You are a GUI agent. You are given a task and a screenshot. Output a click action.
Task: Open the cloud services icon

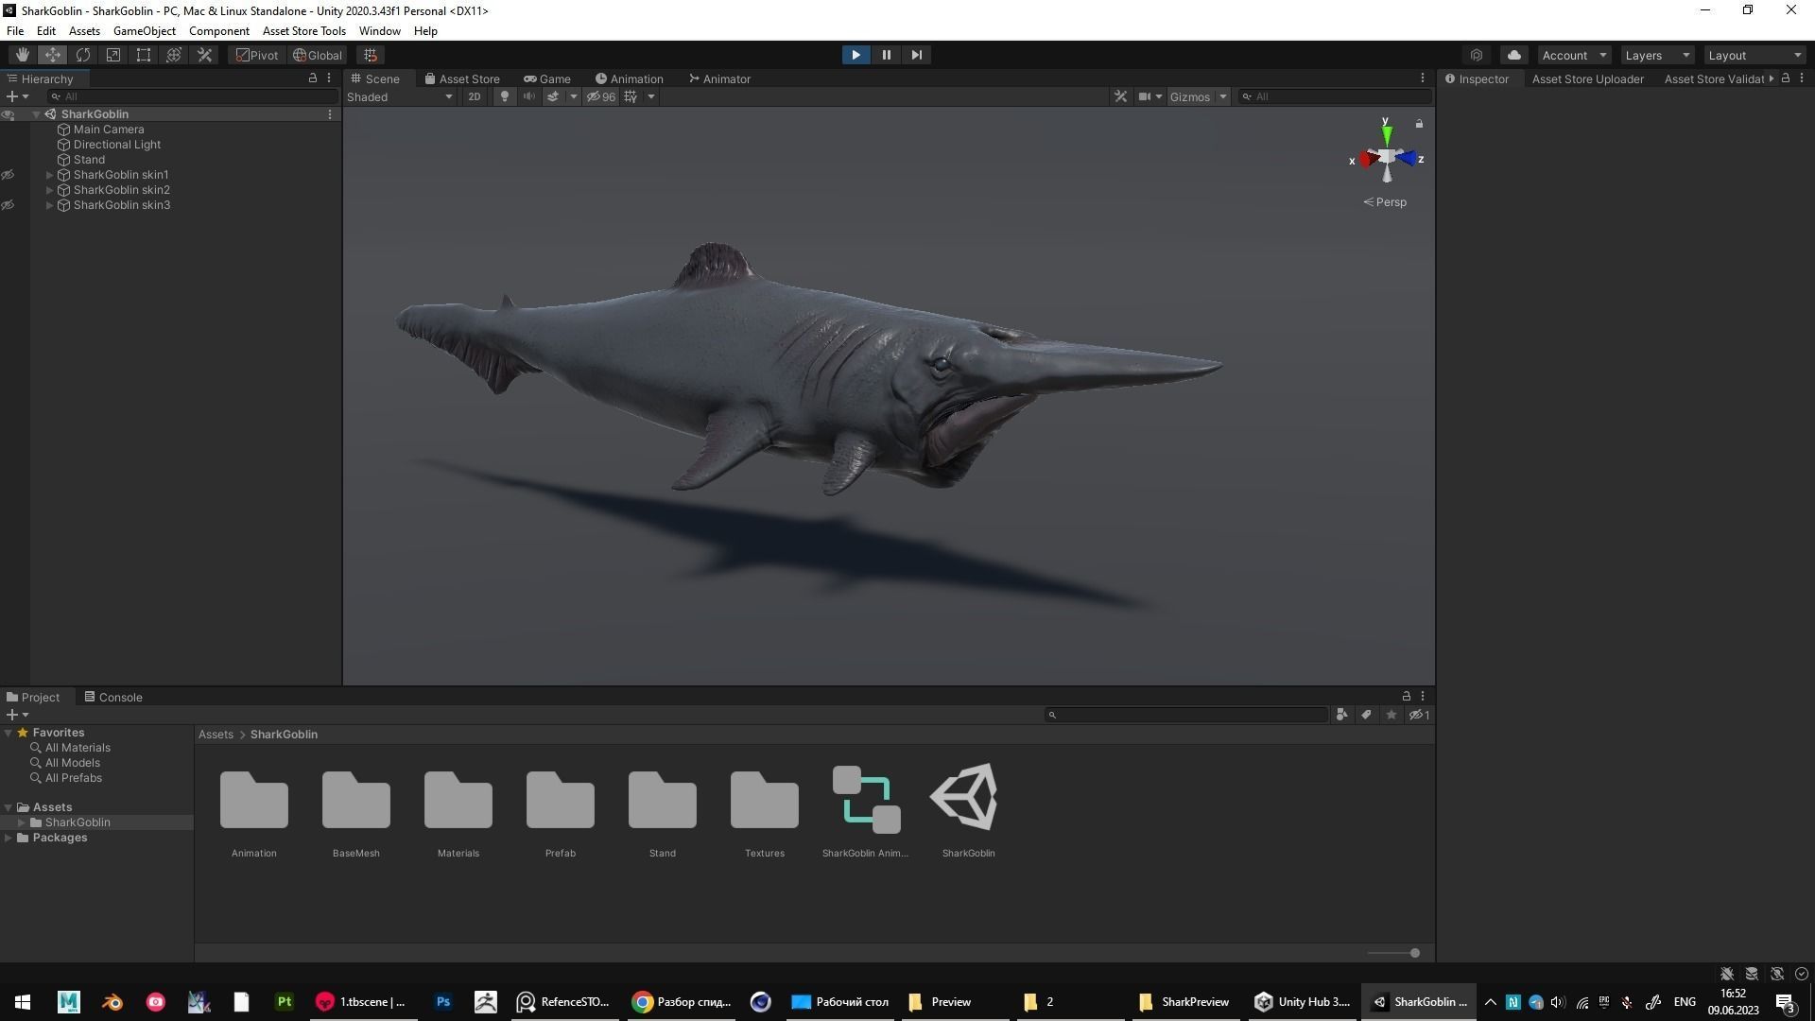coord(1514,55)
